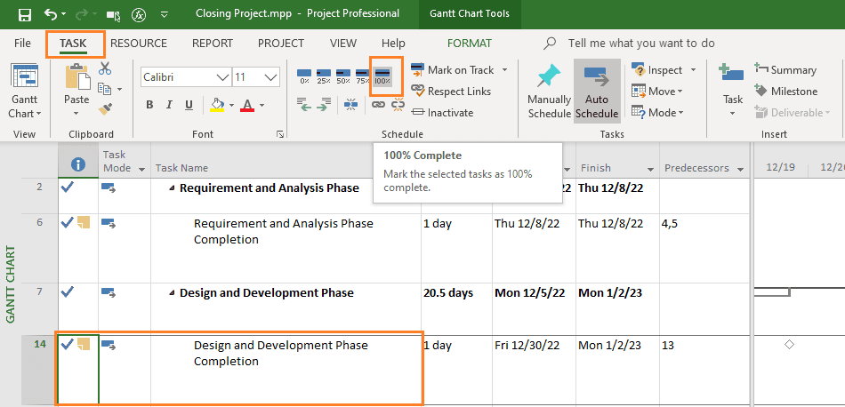Click Mark on Track
Viewport: 845px width, 407px height.
pos(454,70)
